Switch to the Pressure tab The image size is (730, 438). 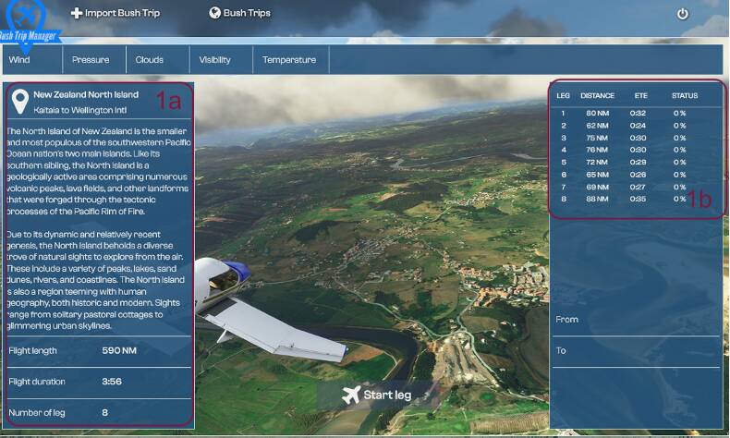94,59
